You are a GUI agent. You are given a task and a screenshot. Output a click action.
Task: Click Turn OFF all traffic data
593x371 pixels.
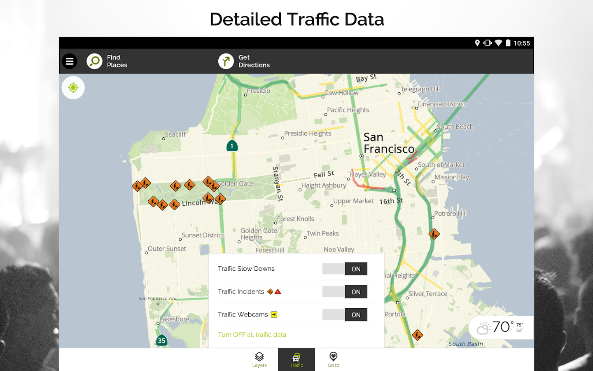pyautogui.click(x=252, y=335)
